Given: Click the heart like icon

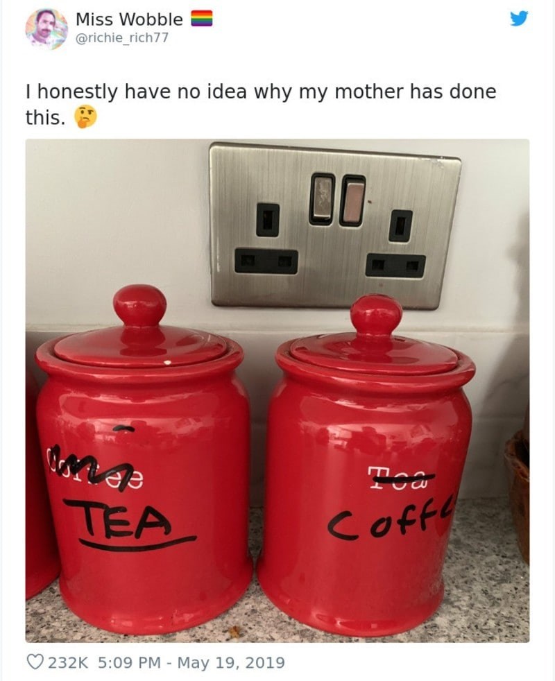Looking at the screenshot, I should click(35, 662).
